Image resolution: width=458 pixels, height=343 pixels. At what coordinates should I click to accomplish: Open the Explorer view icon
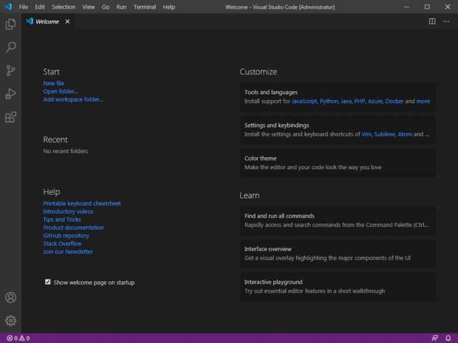pyautogui.click(x=10, y=25)
